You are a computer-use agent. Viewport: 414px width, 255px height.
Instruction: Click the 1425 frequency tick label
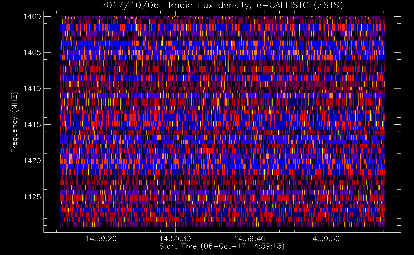tap(32, 197)
